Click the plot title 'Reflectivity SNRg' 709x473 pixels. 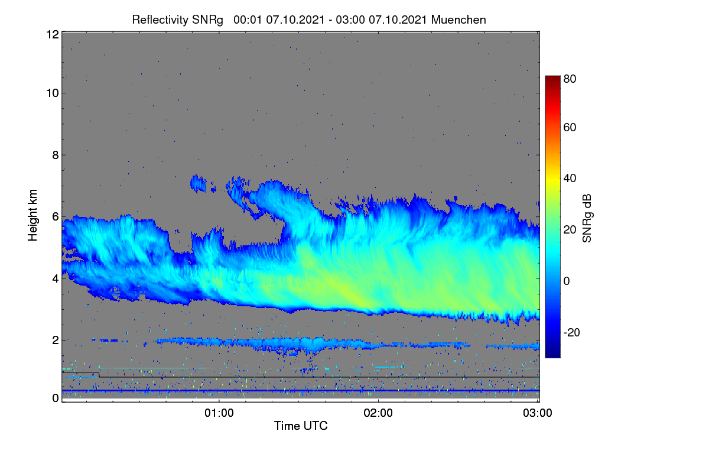(x=178, y=20)
